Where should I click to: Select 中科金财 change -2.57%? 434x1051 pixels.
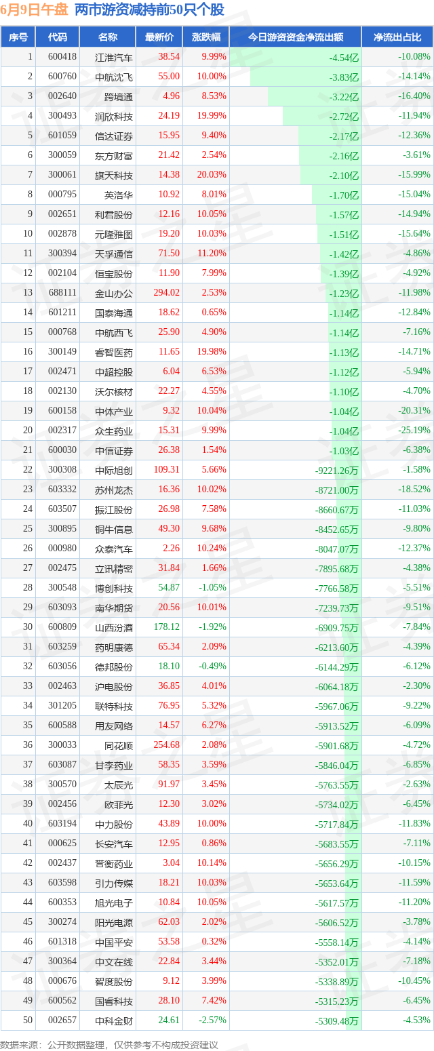click(214, 1021)
